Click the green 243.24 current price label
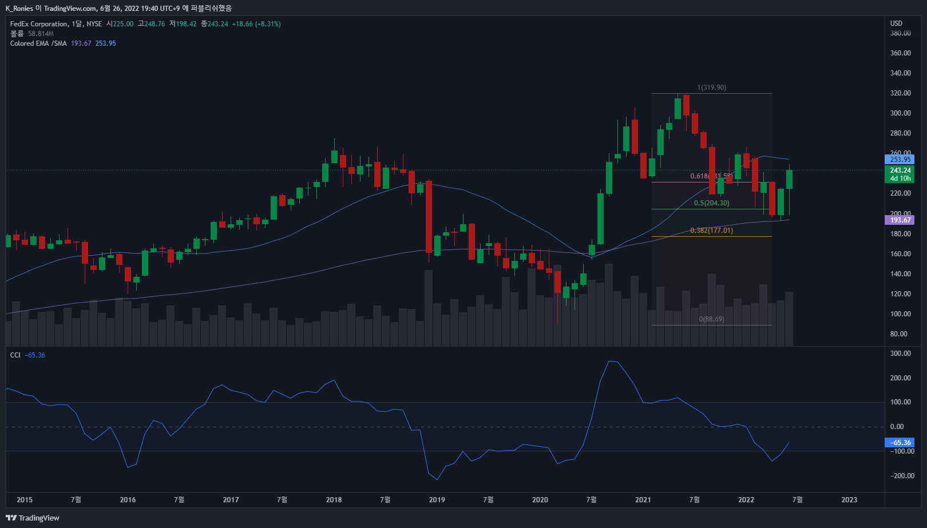 click(x=900, y=170)
